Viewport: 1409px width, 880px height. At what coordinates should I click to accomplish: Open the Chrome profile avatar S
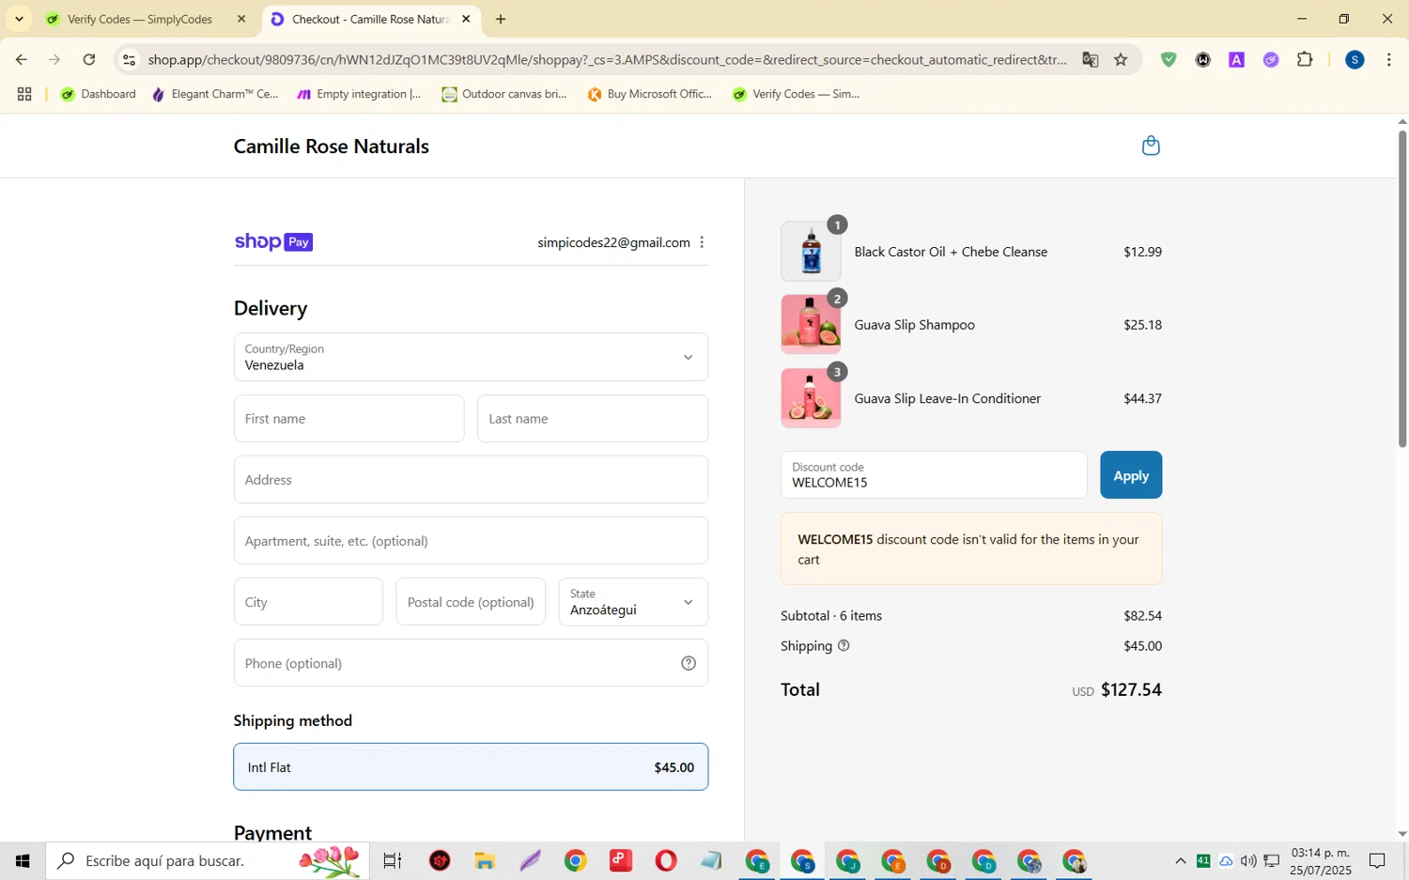[x=1355, y=59]
